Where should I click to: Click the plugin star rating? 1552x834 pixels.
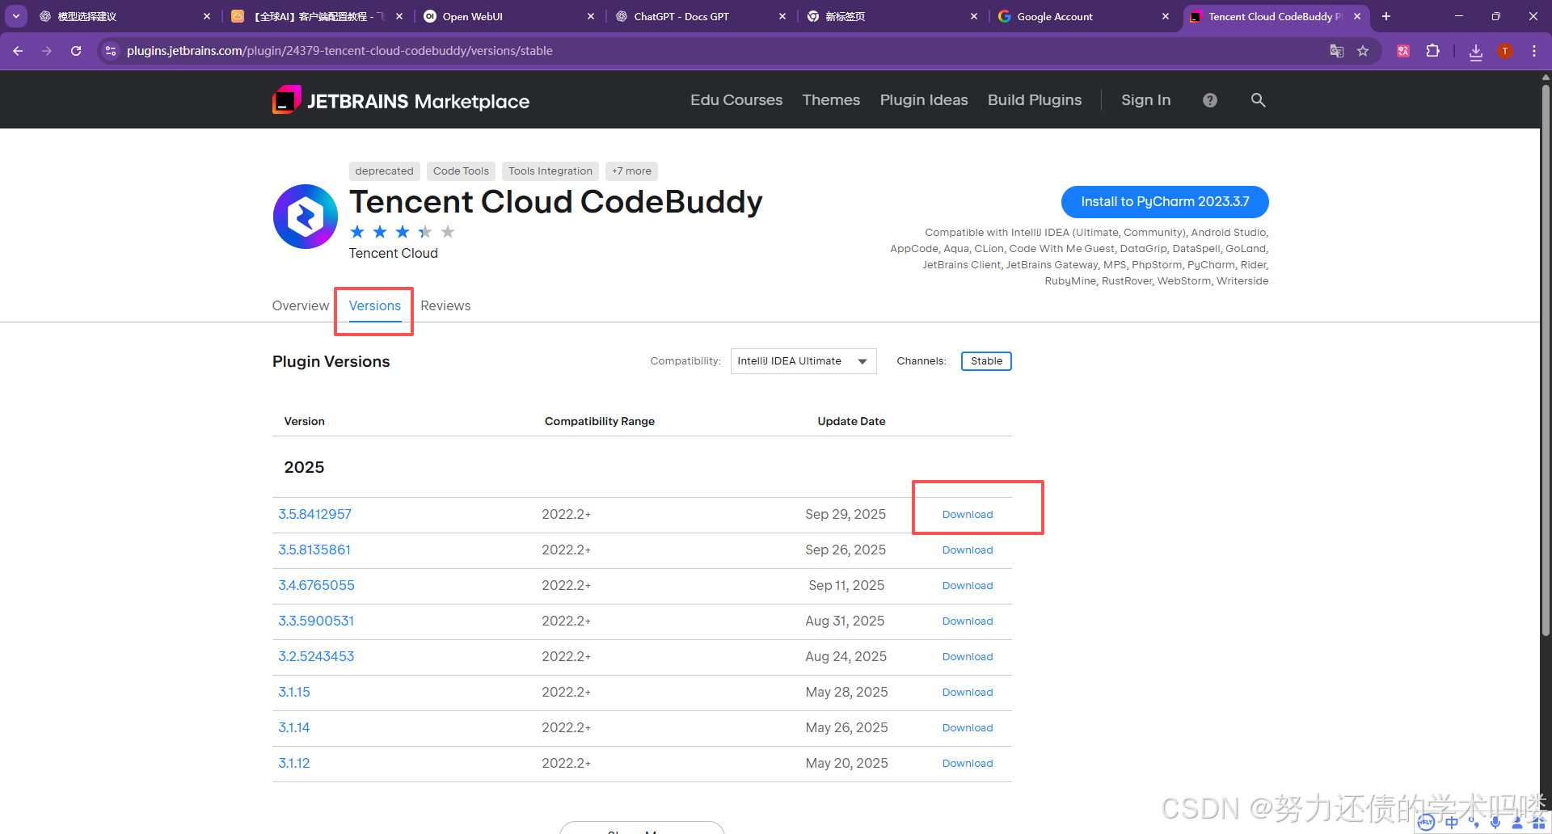(403, 232)
